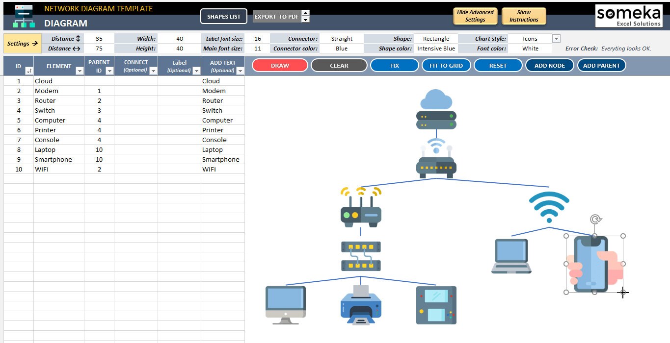670x343 pixels.
Task: Click the CLEAR button
Action: 339,66
